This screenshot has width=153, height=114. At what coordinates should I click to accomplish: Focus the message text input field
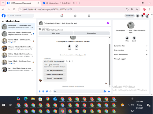click(79, 92)
